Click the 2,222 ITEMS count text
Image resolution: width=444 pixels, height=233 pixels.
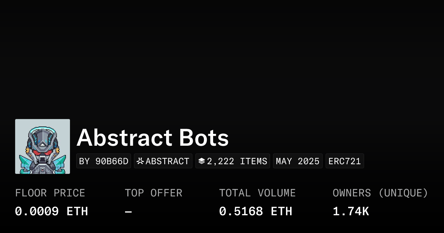pyautogui.click(x=237, y=161)
